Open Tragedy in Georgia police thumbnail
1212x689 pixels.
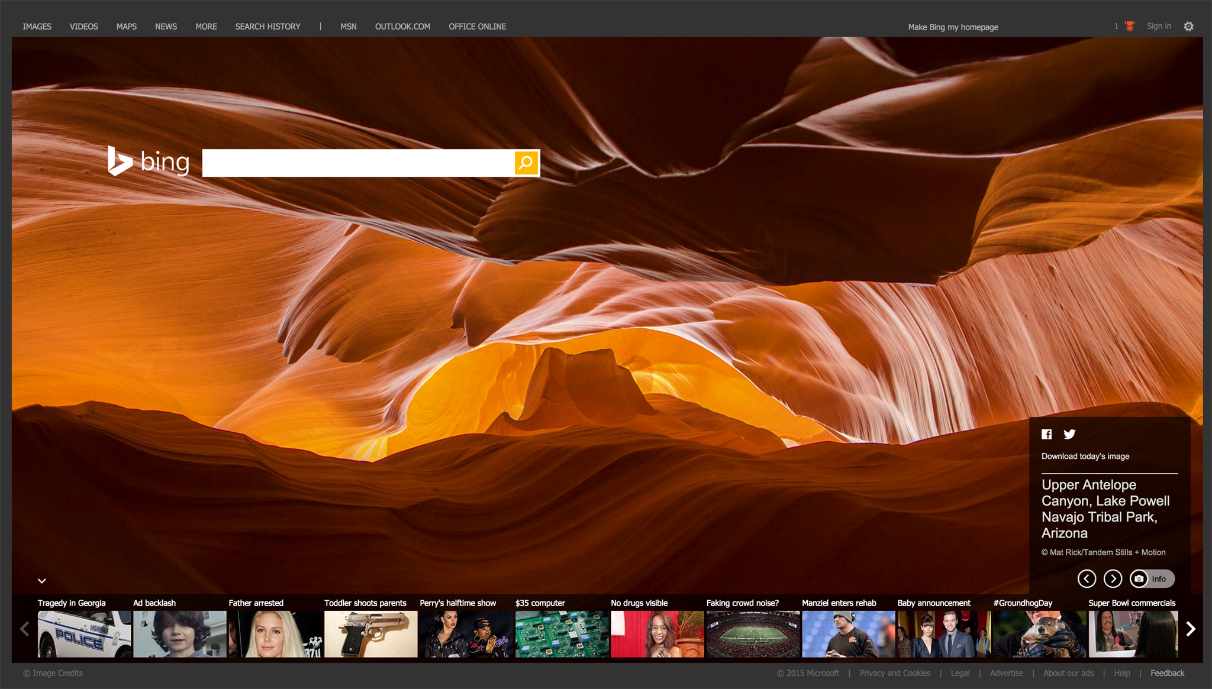(x=85, y=634)
